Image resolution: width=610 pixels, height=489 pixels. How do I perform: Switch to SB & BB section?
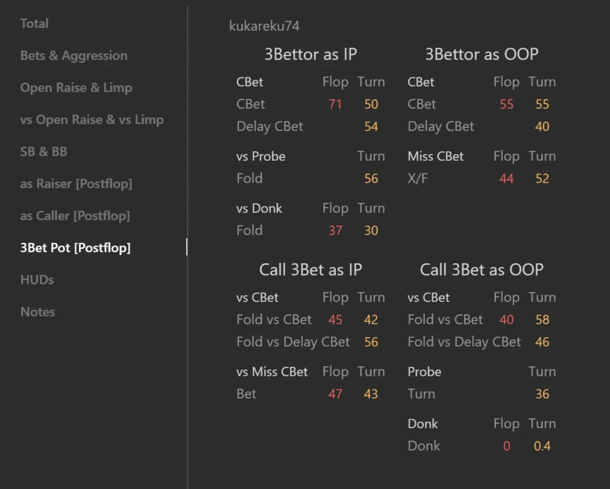click(x=43, y=152)
